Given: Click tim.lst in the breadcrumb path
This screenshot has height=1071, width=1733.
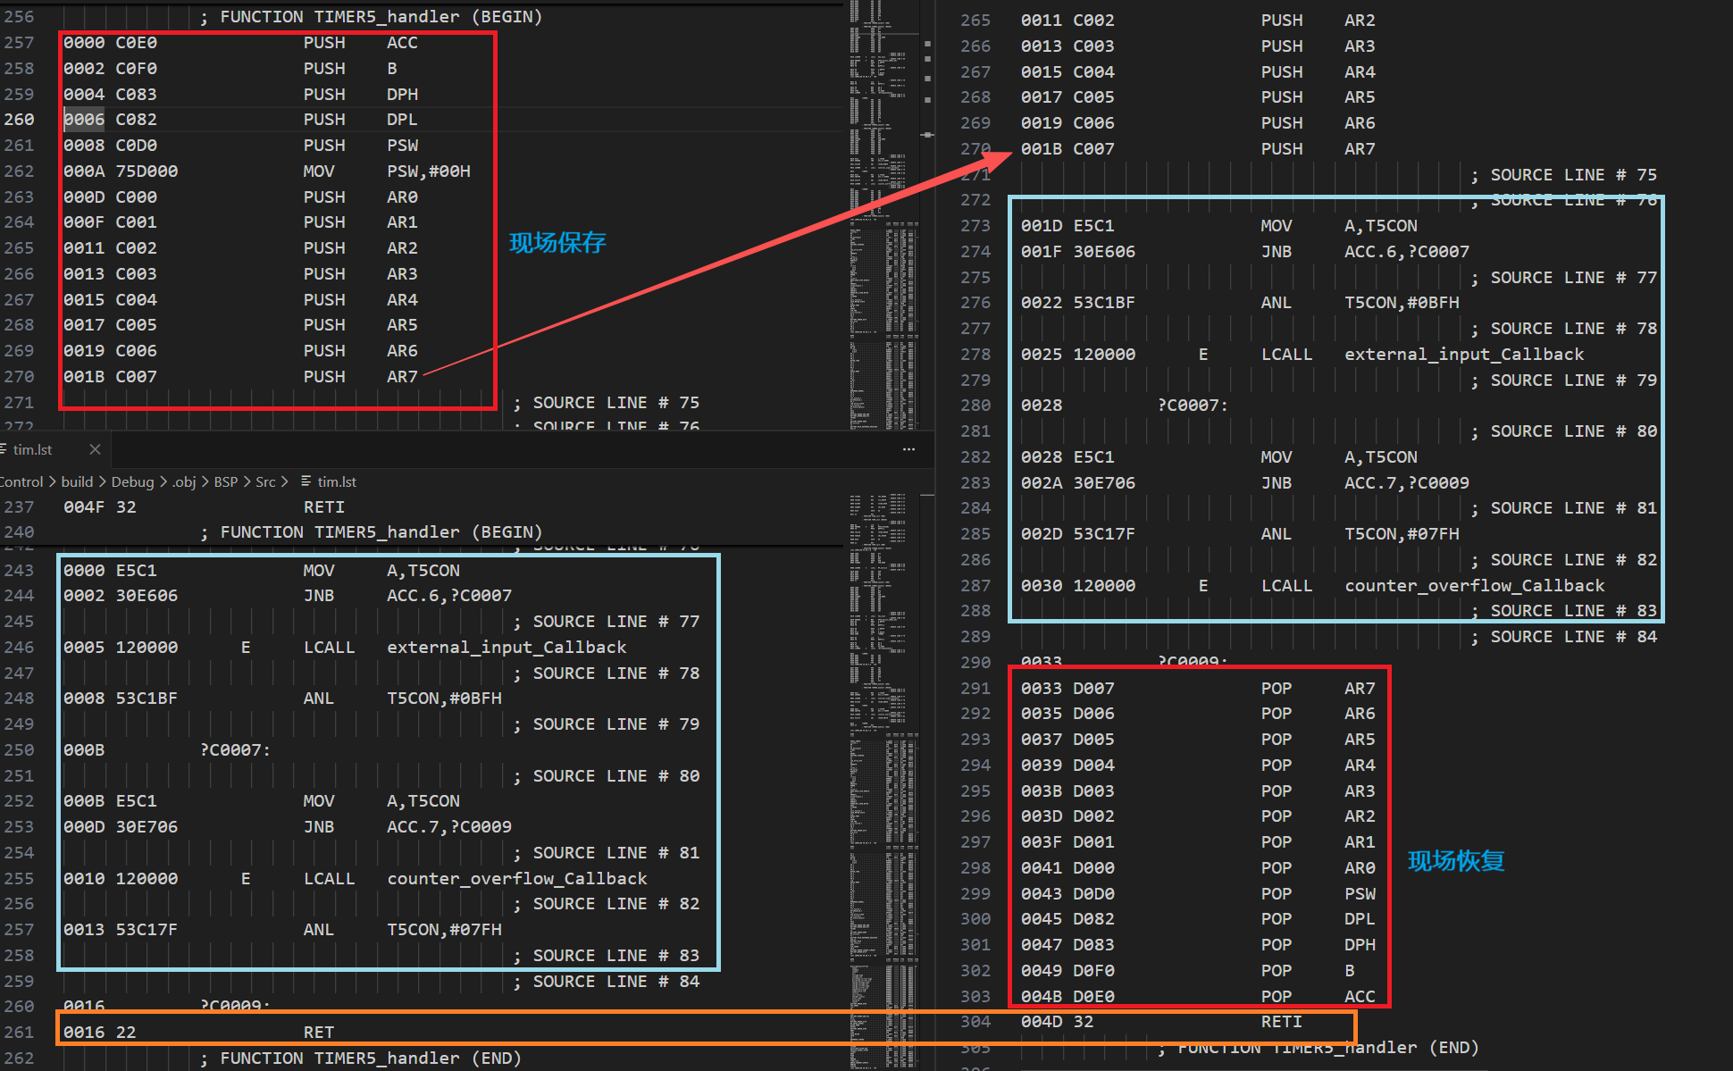Looking at the screenshot, I should point(337,481).
